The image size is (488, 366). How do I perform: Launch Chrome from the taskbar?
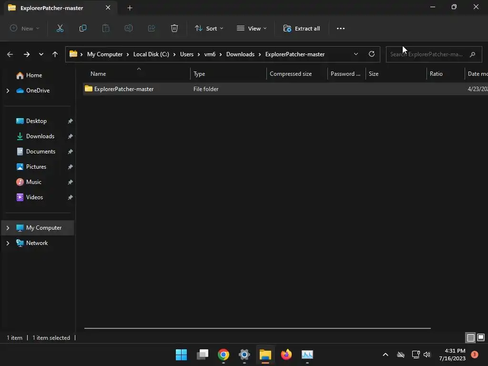(224, 355)
